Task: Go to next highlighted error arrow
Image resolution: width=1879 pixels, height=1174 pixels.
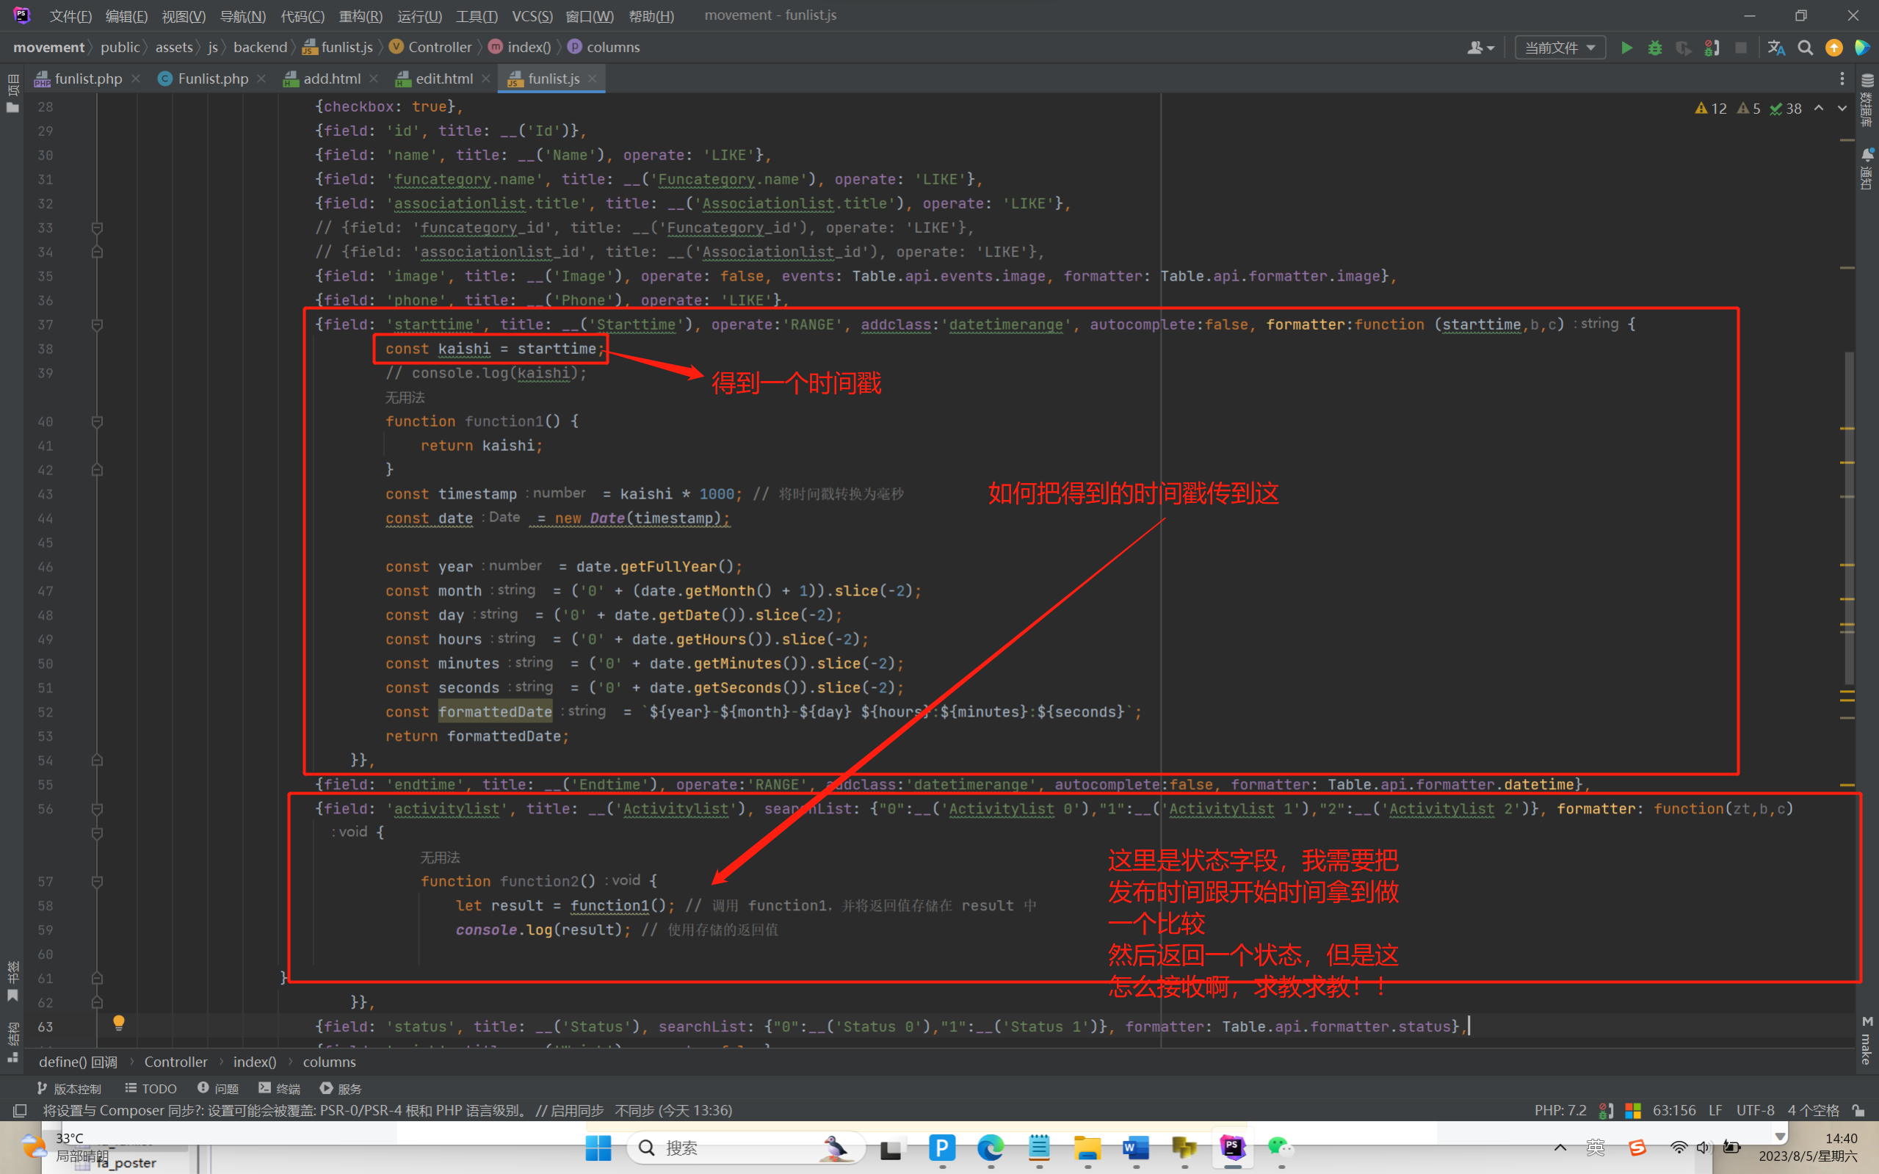Action: coord(1842,109)
